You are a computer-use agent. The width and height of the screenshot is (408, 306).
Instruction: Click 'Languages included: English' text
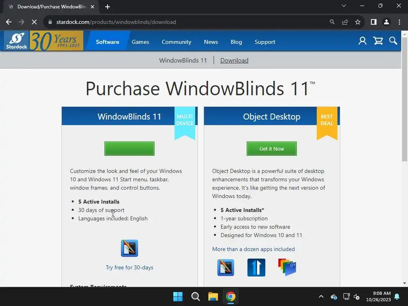point(113,219)
